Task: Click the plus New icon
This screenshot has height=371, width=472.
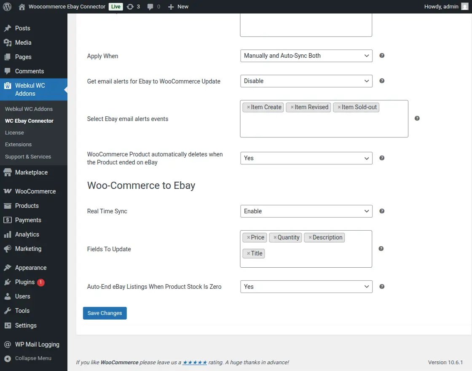Action: (x=171, y=7)
